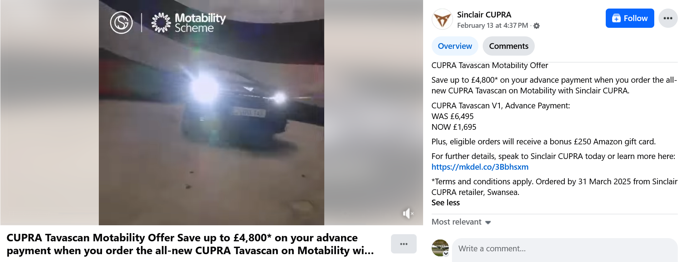Viewport: 696px width, 262px height.
Task: Expand the Most relevant sort dropdown
Action: [461, 222]
